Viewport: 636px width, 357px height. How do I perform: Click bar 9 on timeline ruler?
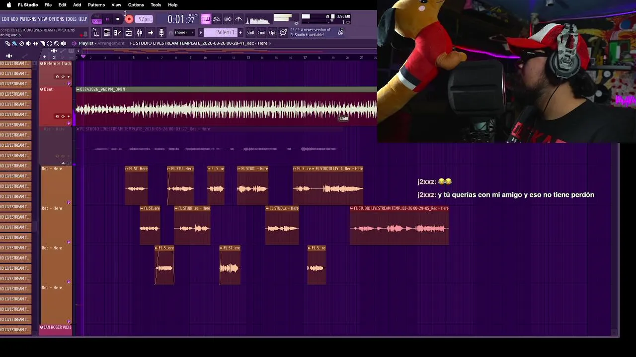tap(190, 58)
